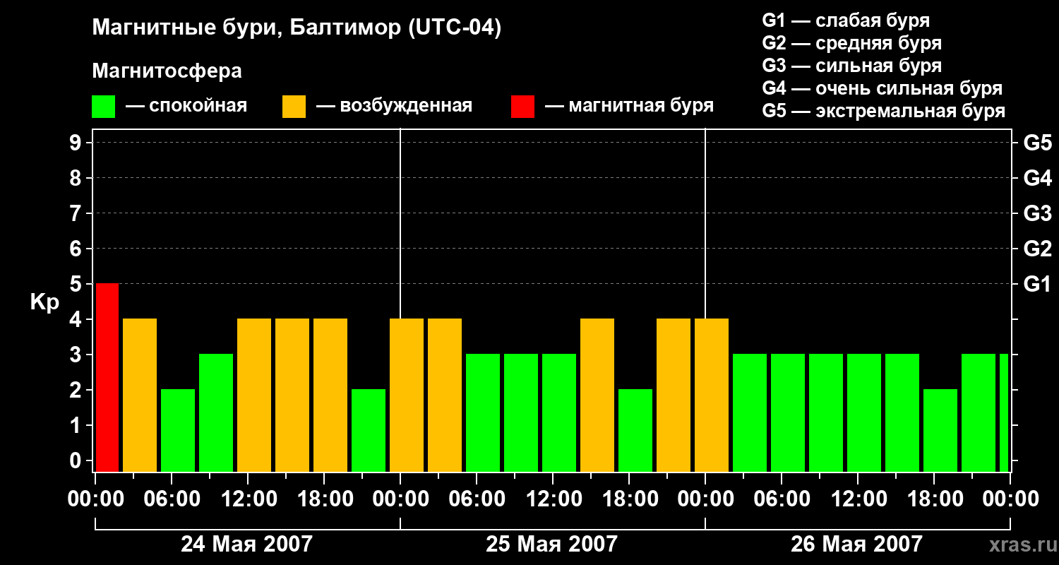Click the first orange bar after the red bar
The height and width of the screenshot is (565, 1059).
coord(140,395)
